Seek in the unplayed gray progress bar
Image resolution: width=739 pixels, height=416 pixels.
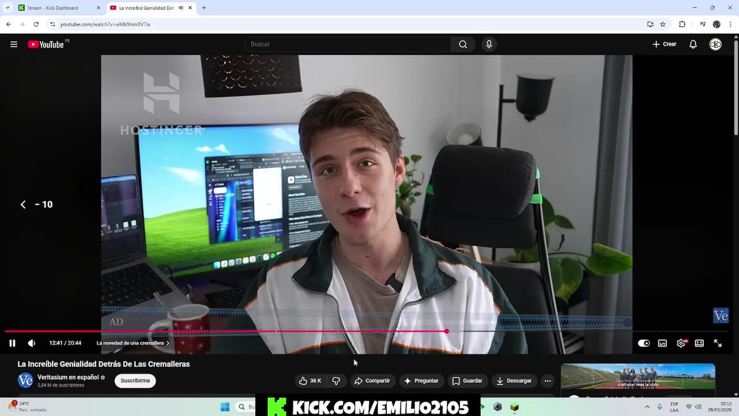[589, 331]
